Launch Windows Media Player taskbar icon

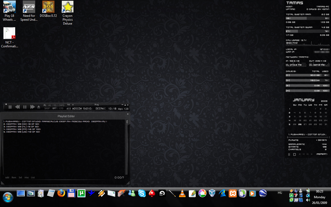[253, 193]
